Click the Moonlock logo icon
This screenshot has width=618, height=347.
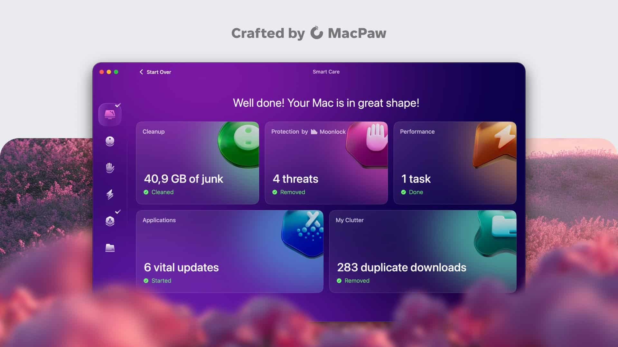click(314, 132)
